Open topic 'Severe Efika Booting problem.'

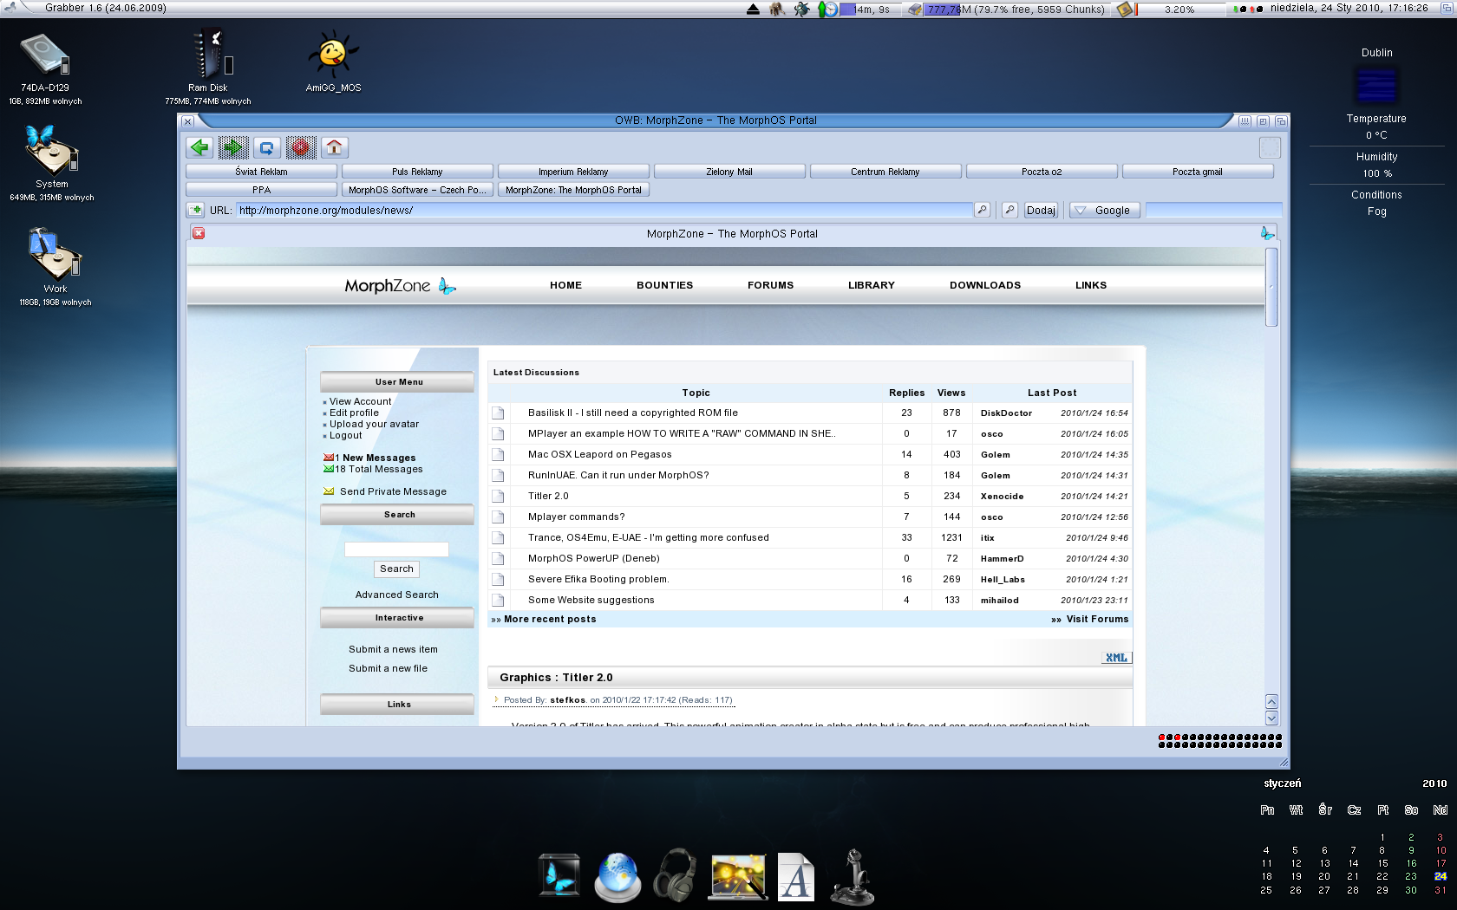(x=598, y=579)
